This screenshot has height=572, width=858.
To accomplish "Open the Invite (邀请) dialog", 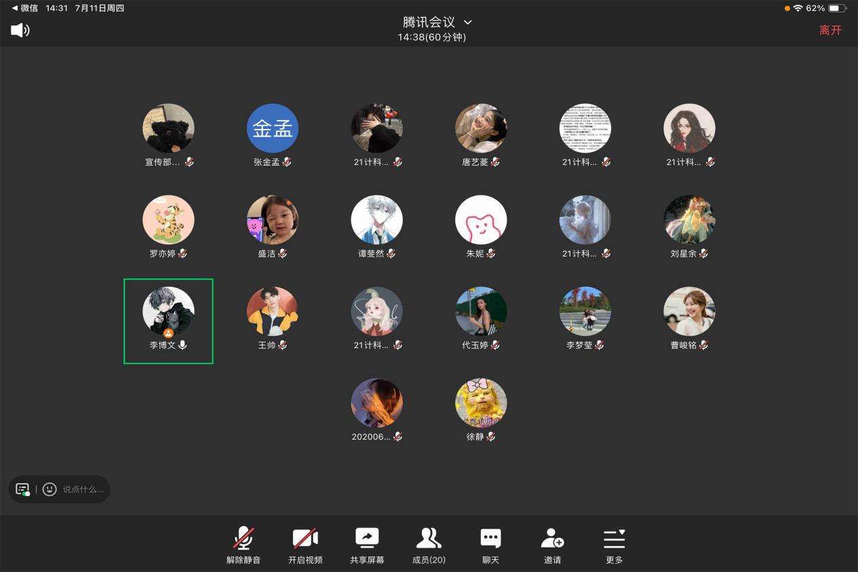I will pos(552,546).
